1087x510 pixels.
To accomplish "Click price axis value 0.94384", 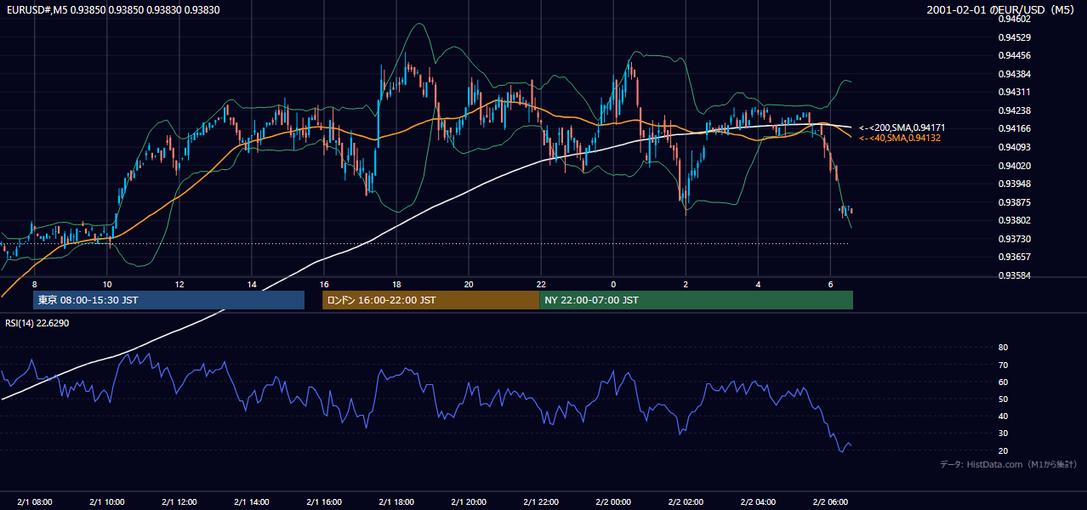I will coord(1015,74).
